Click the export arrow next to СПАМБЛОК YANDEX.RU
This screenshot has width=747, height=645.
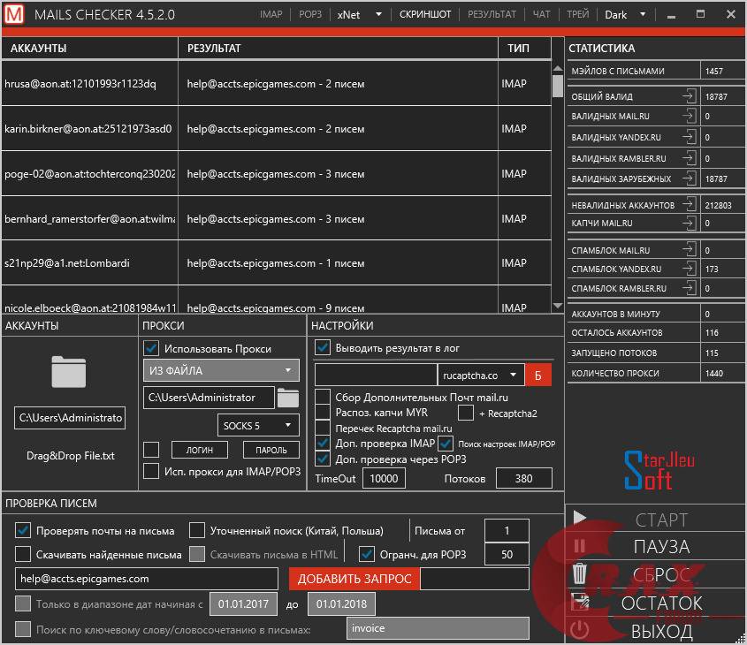pyautogui.click(x=689, y=269)
